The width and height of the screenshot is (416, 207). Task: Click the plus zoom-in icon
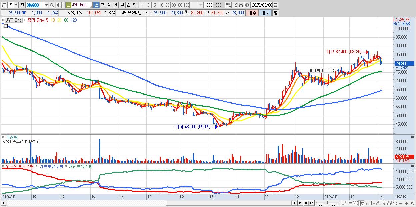[x=407, y=203]
